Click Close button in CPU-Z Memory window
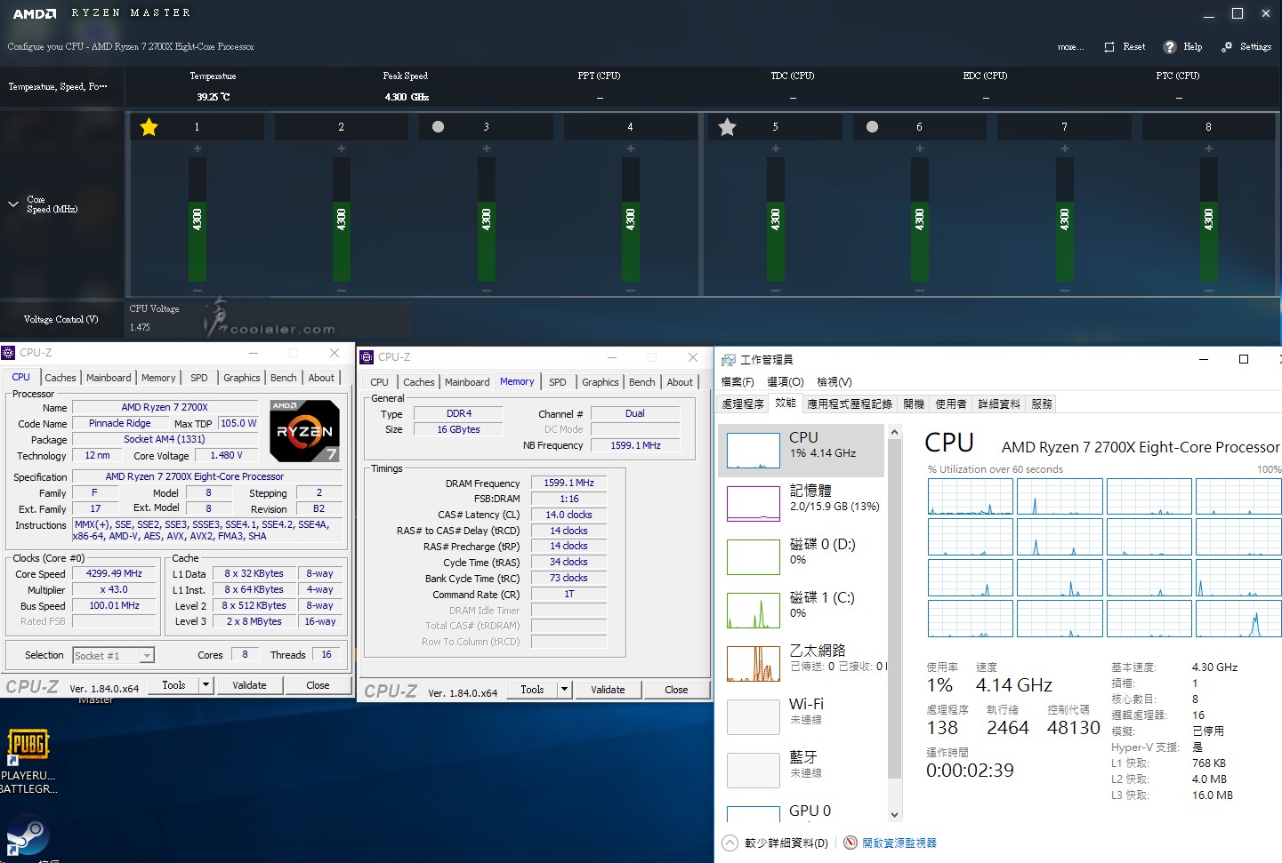This screenshot has height=863, width=1282. 676,690
